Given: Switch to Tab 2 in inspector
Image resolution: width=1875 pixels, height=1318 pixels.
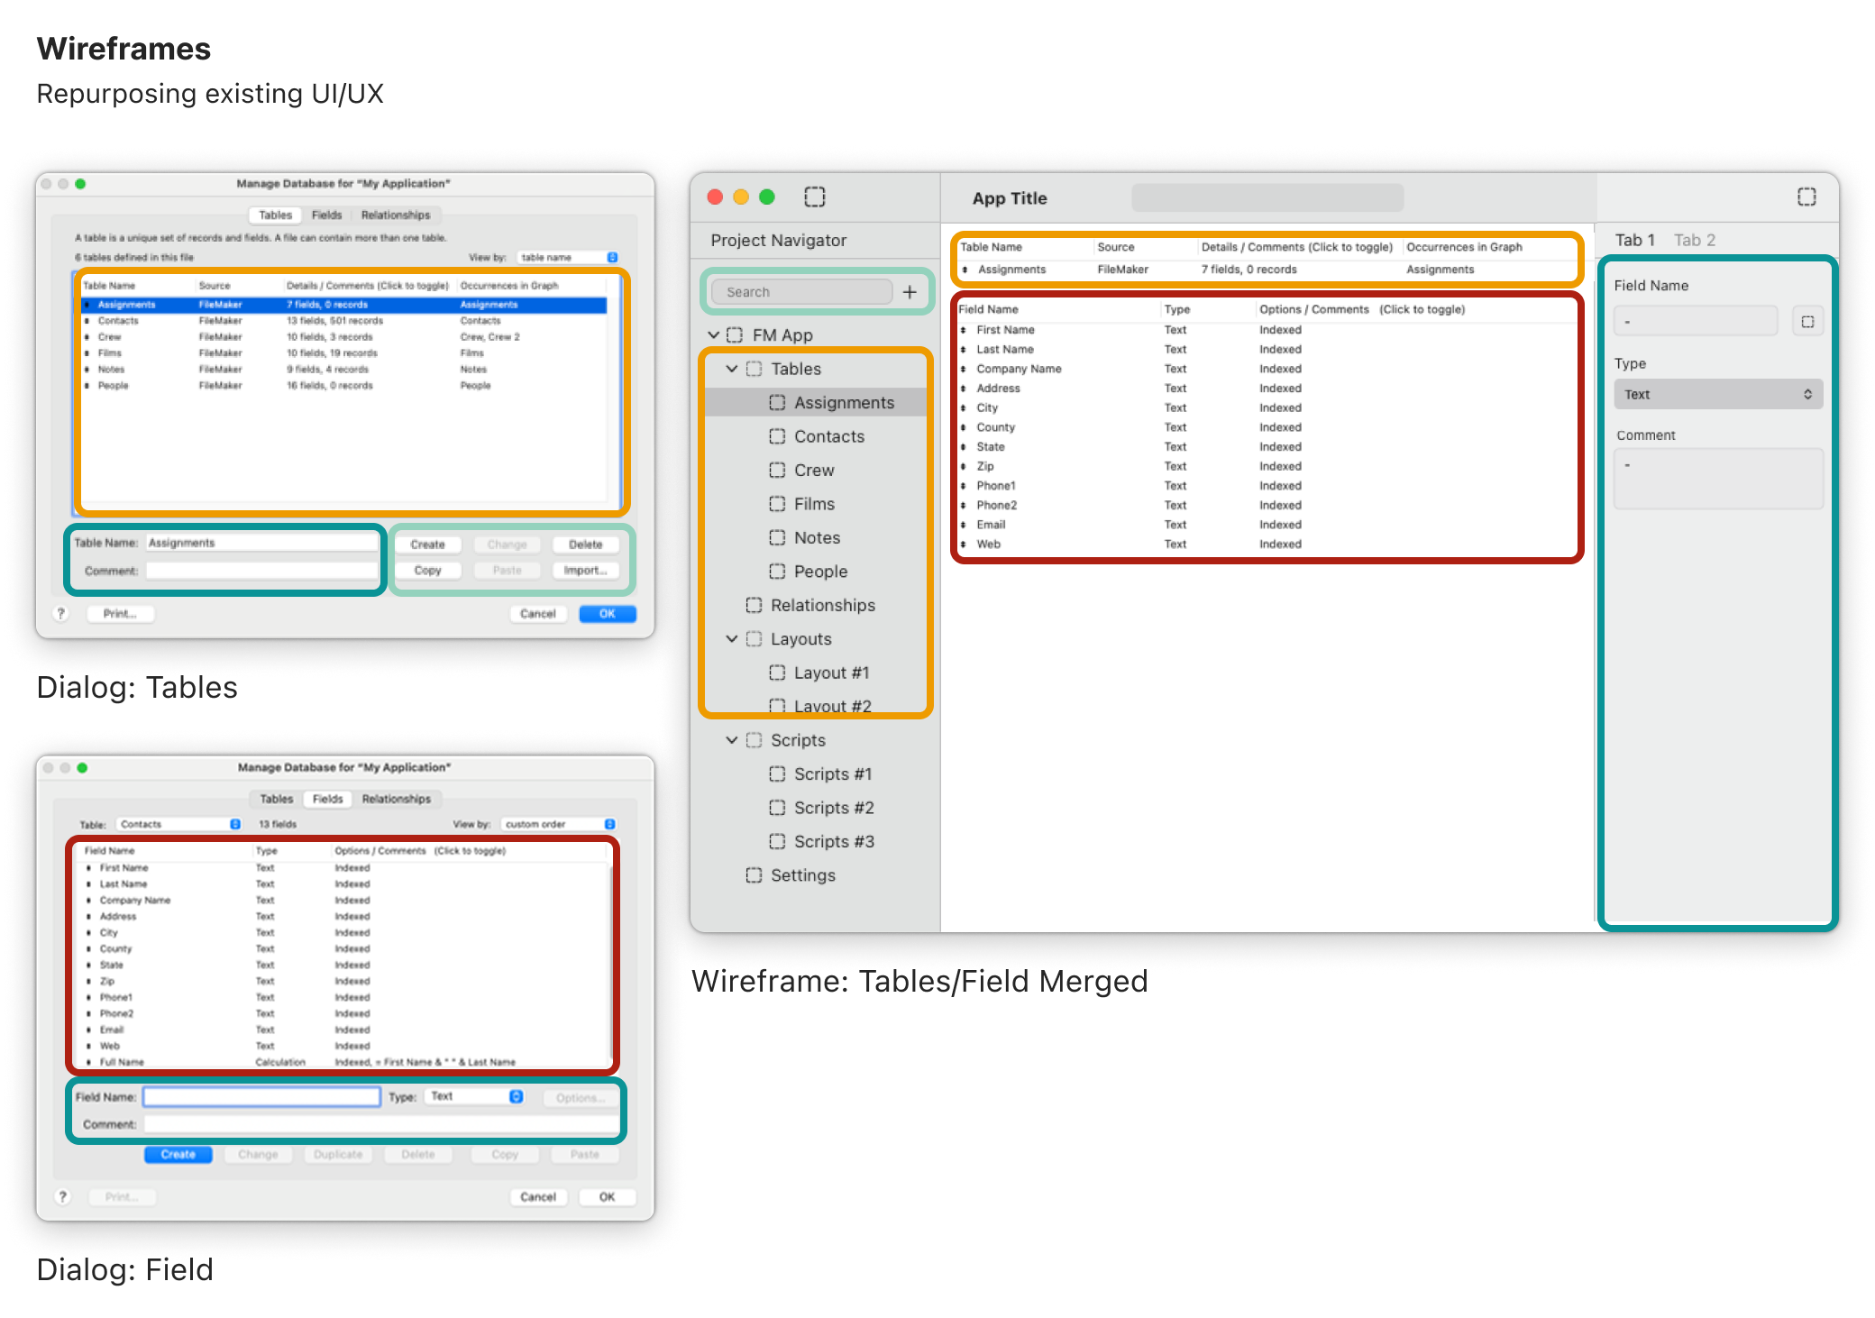Looking at the screenshot, I should click(x=1694, y=240).
